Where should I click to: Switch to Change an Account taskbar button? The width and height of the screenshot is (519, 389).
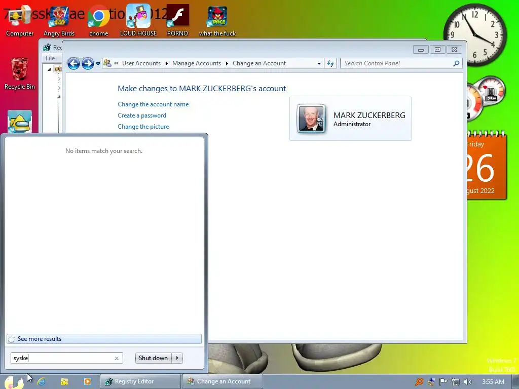coord(223,381)
